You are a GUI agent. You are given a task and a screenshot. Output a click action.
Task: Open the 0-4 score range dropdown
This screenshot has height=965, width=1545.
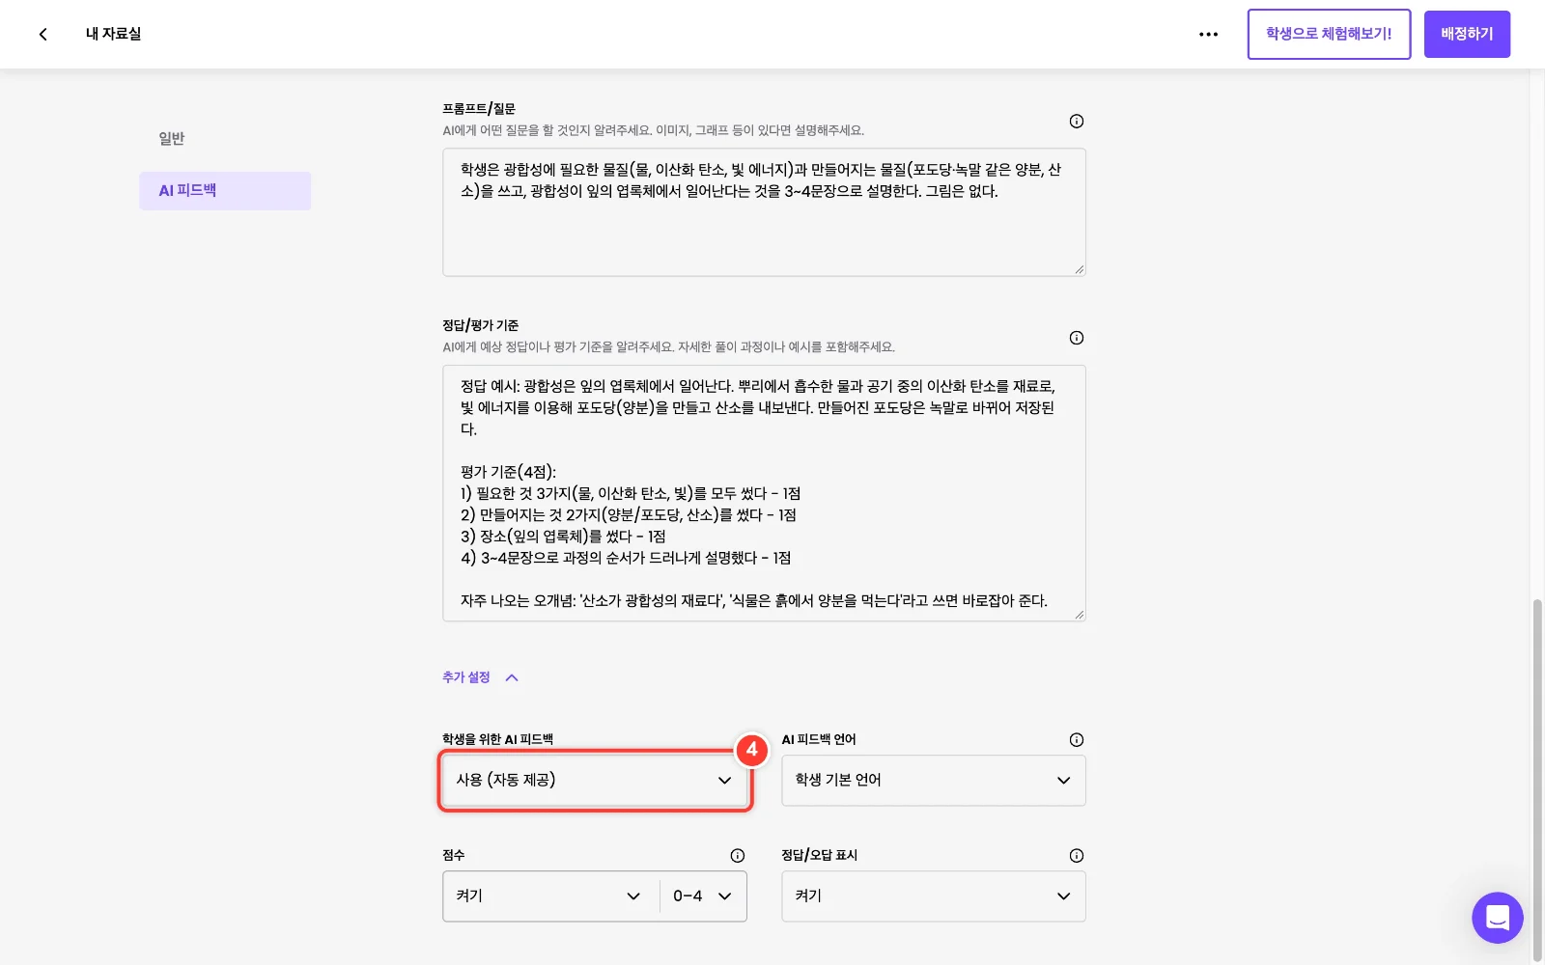[703, 896]
